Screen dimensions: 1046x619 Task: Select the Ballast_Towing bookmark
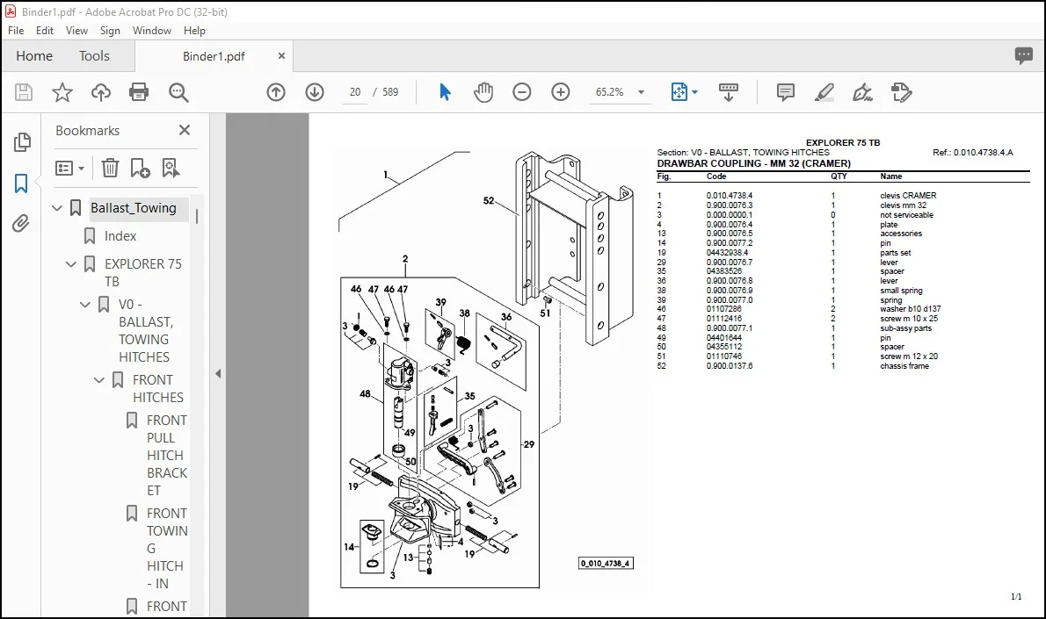point(134,208)
